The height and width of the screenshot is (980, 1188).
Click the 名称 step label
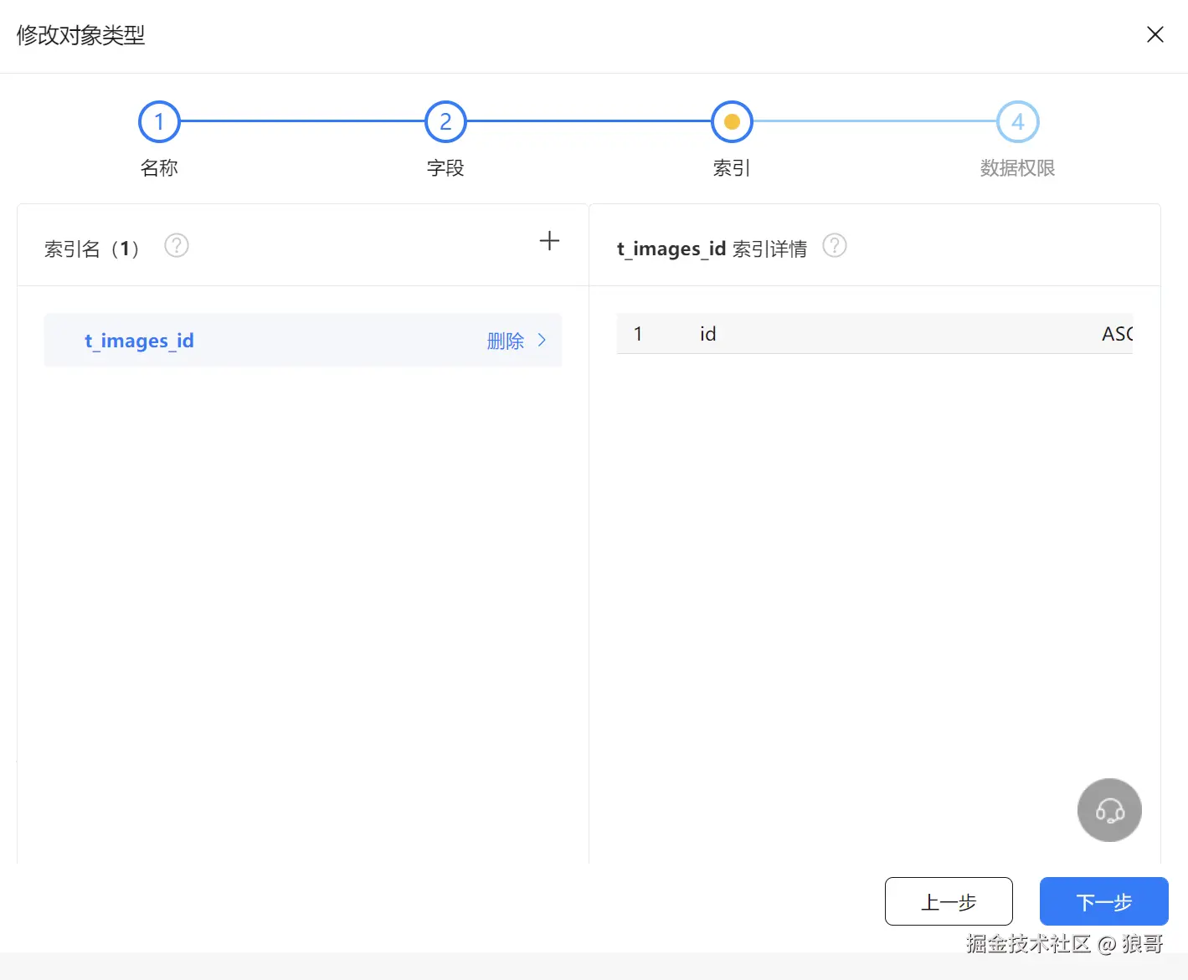(159, 168)
